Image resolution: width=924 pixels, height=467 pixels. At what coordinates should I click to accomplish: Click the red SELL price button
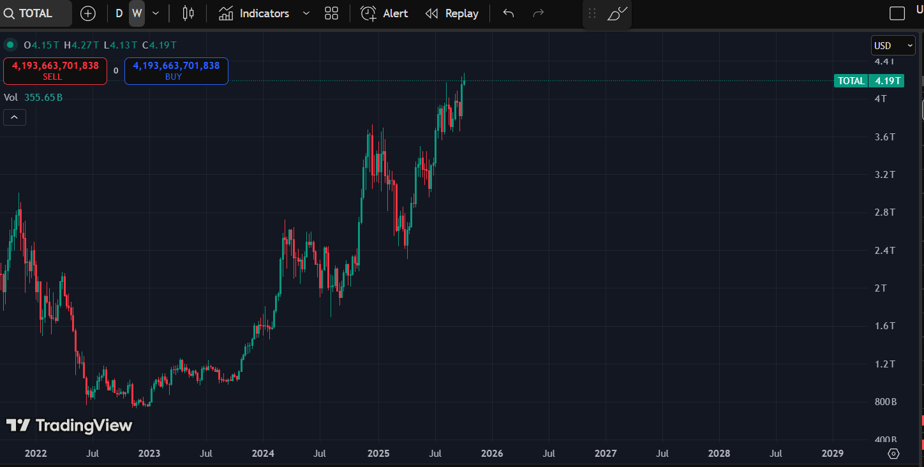click(x=55, y=71)
